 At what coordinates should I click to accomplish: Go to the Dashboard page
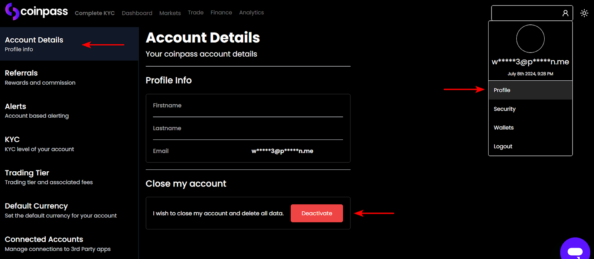point(137,13)
